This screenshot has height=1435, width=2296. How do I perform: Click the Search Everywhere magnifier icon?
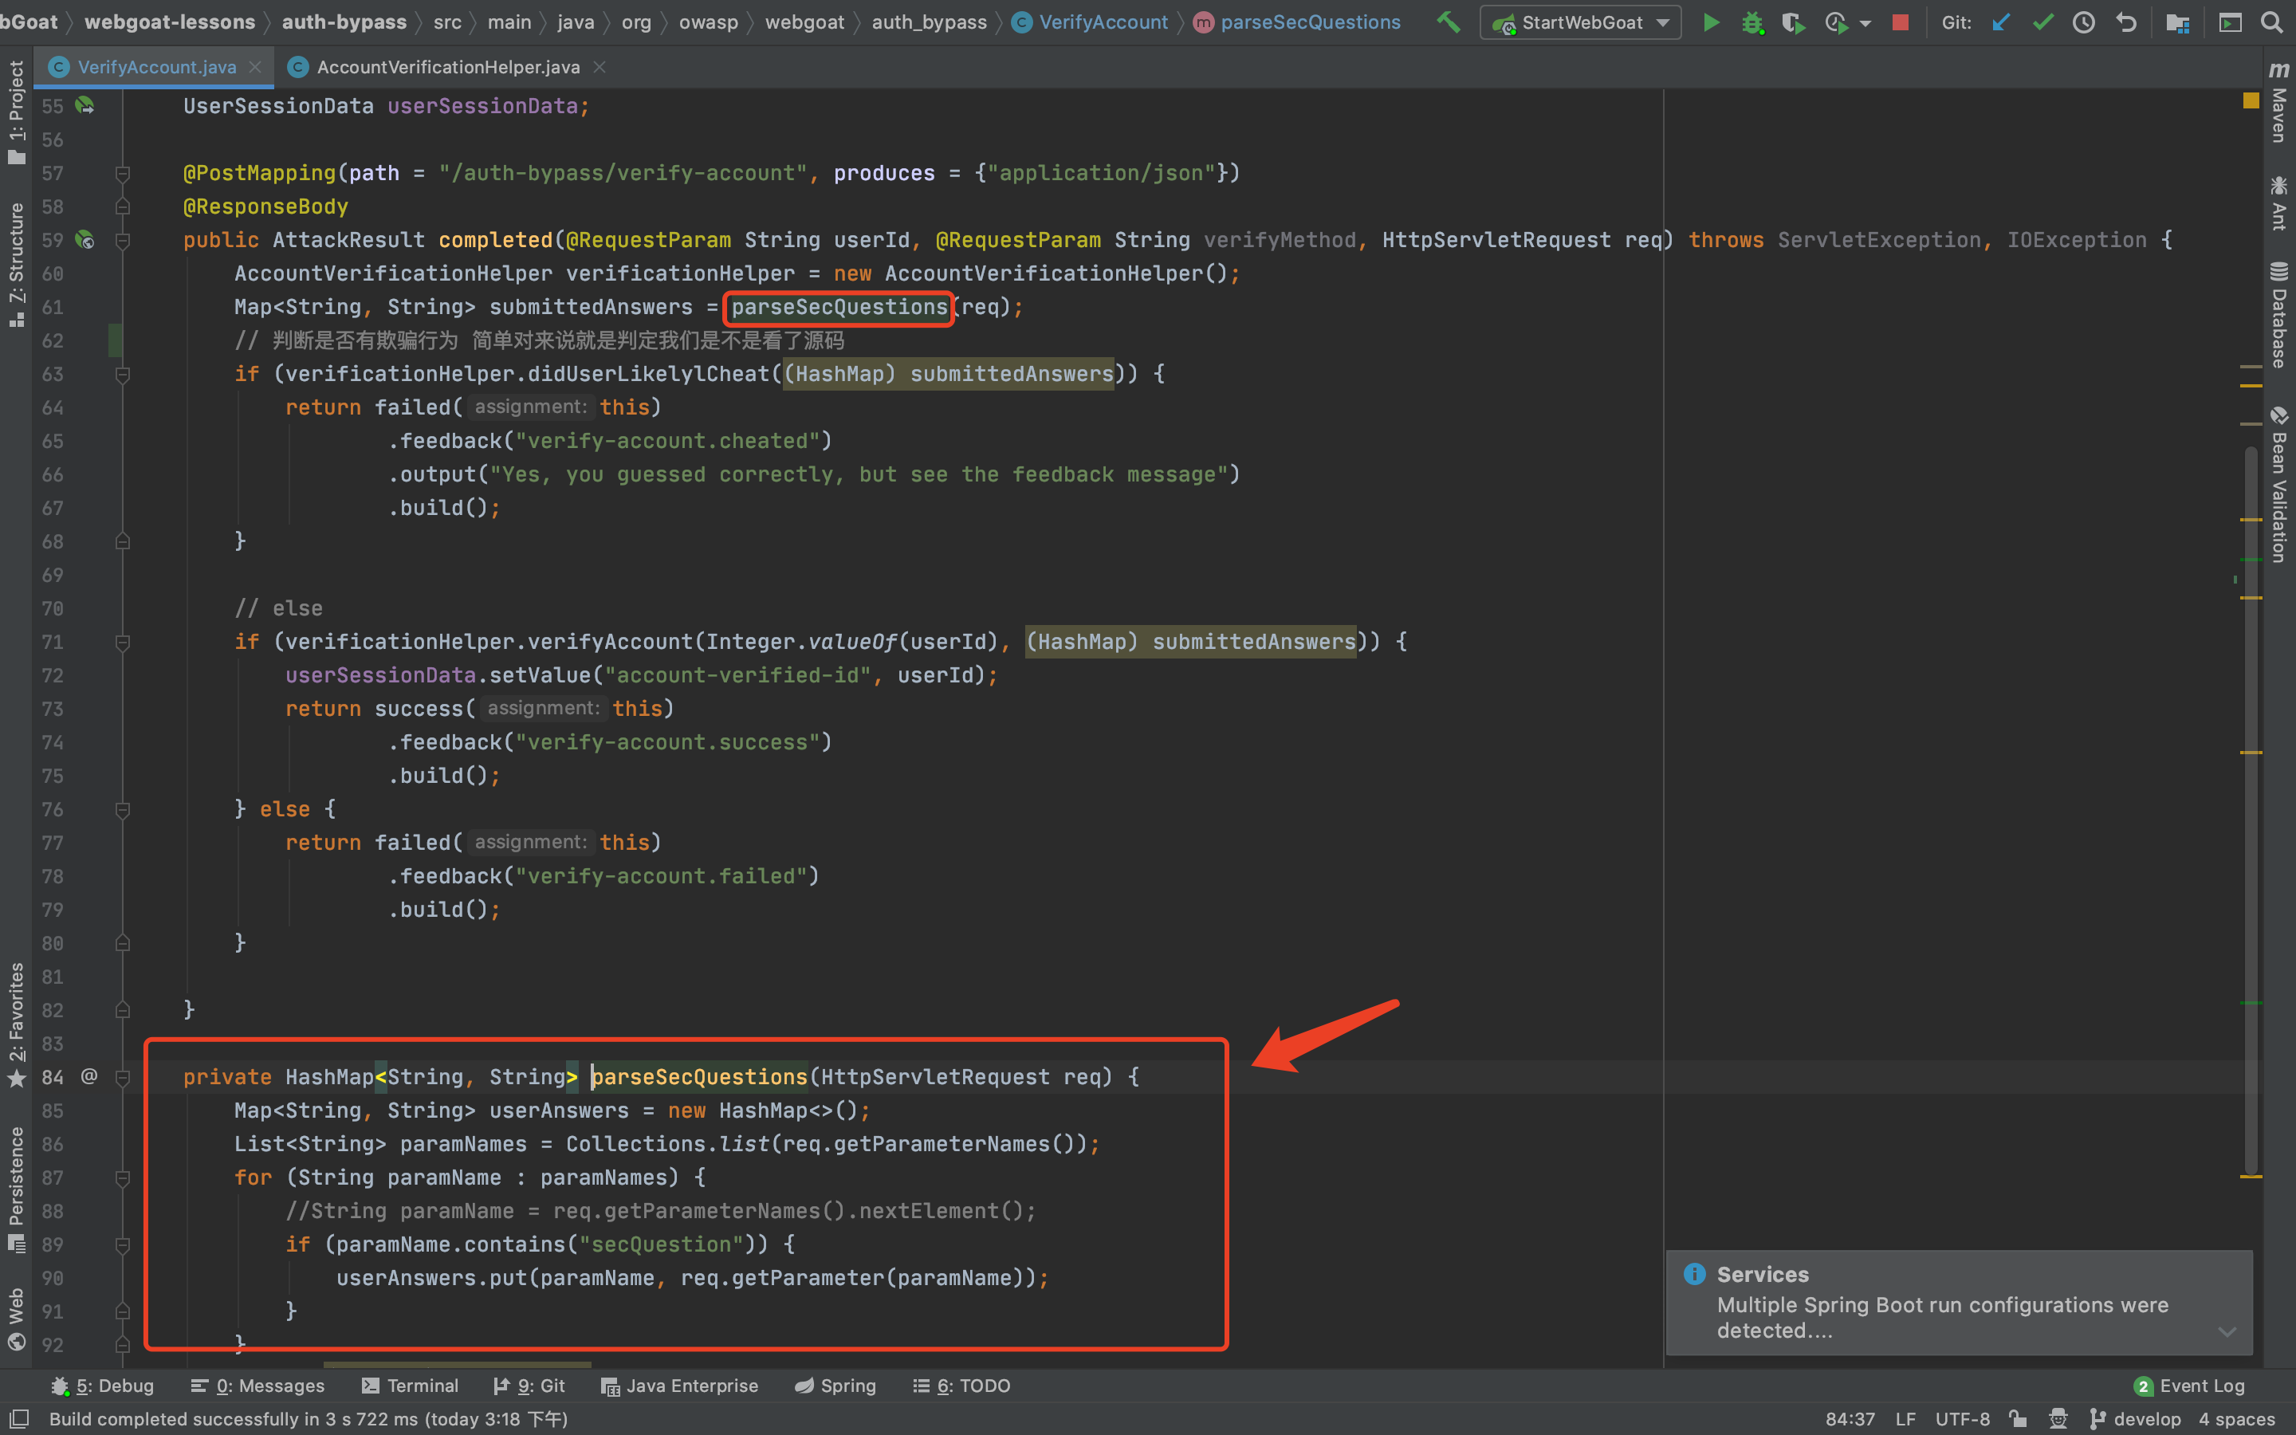(2271, 22)
